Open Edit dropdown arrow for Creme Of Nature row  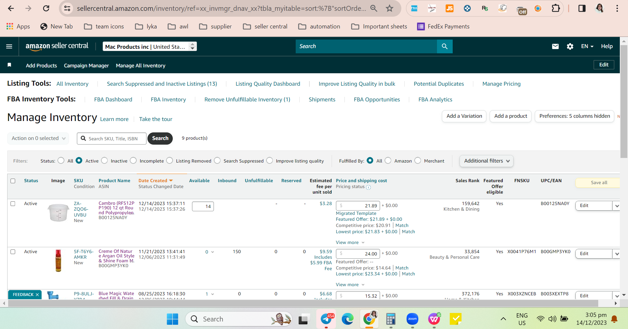(x=617, y=254)
